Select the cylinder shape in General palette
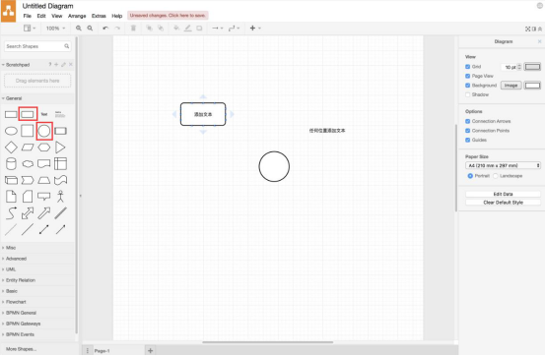 pos(11,163)
